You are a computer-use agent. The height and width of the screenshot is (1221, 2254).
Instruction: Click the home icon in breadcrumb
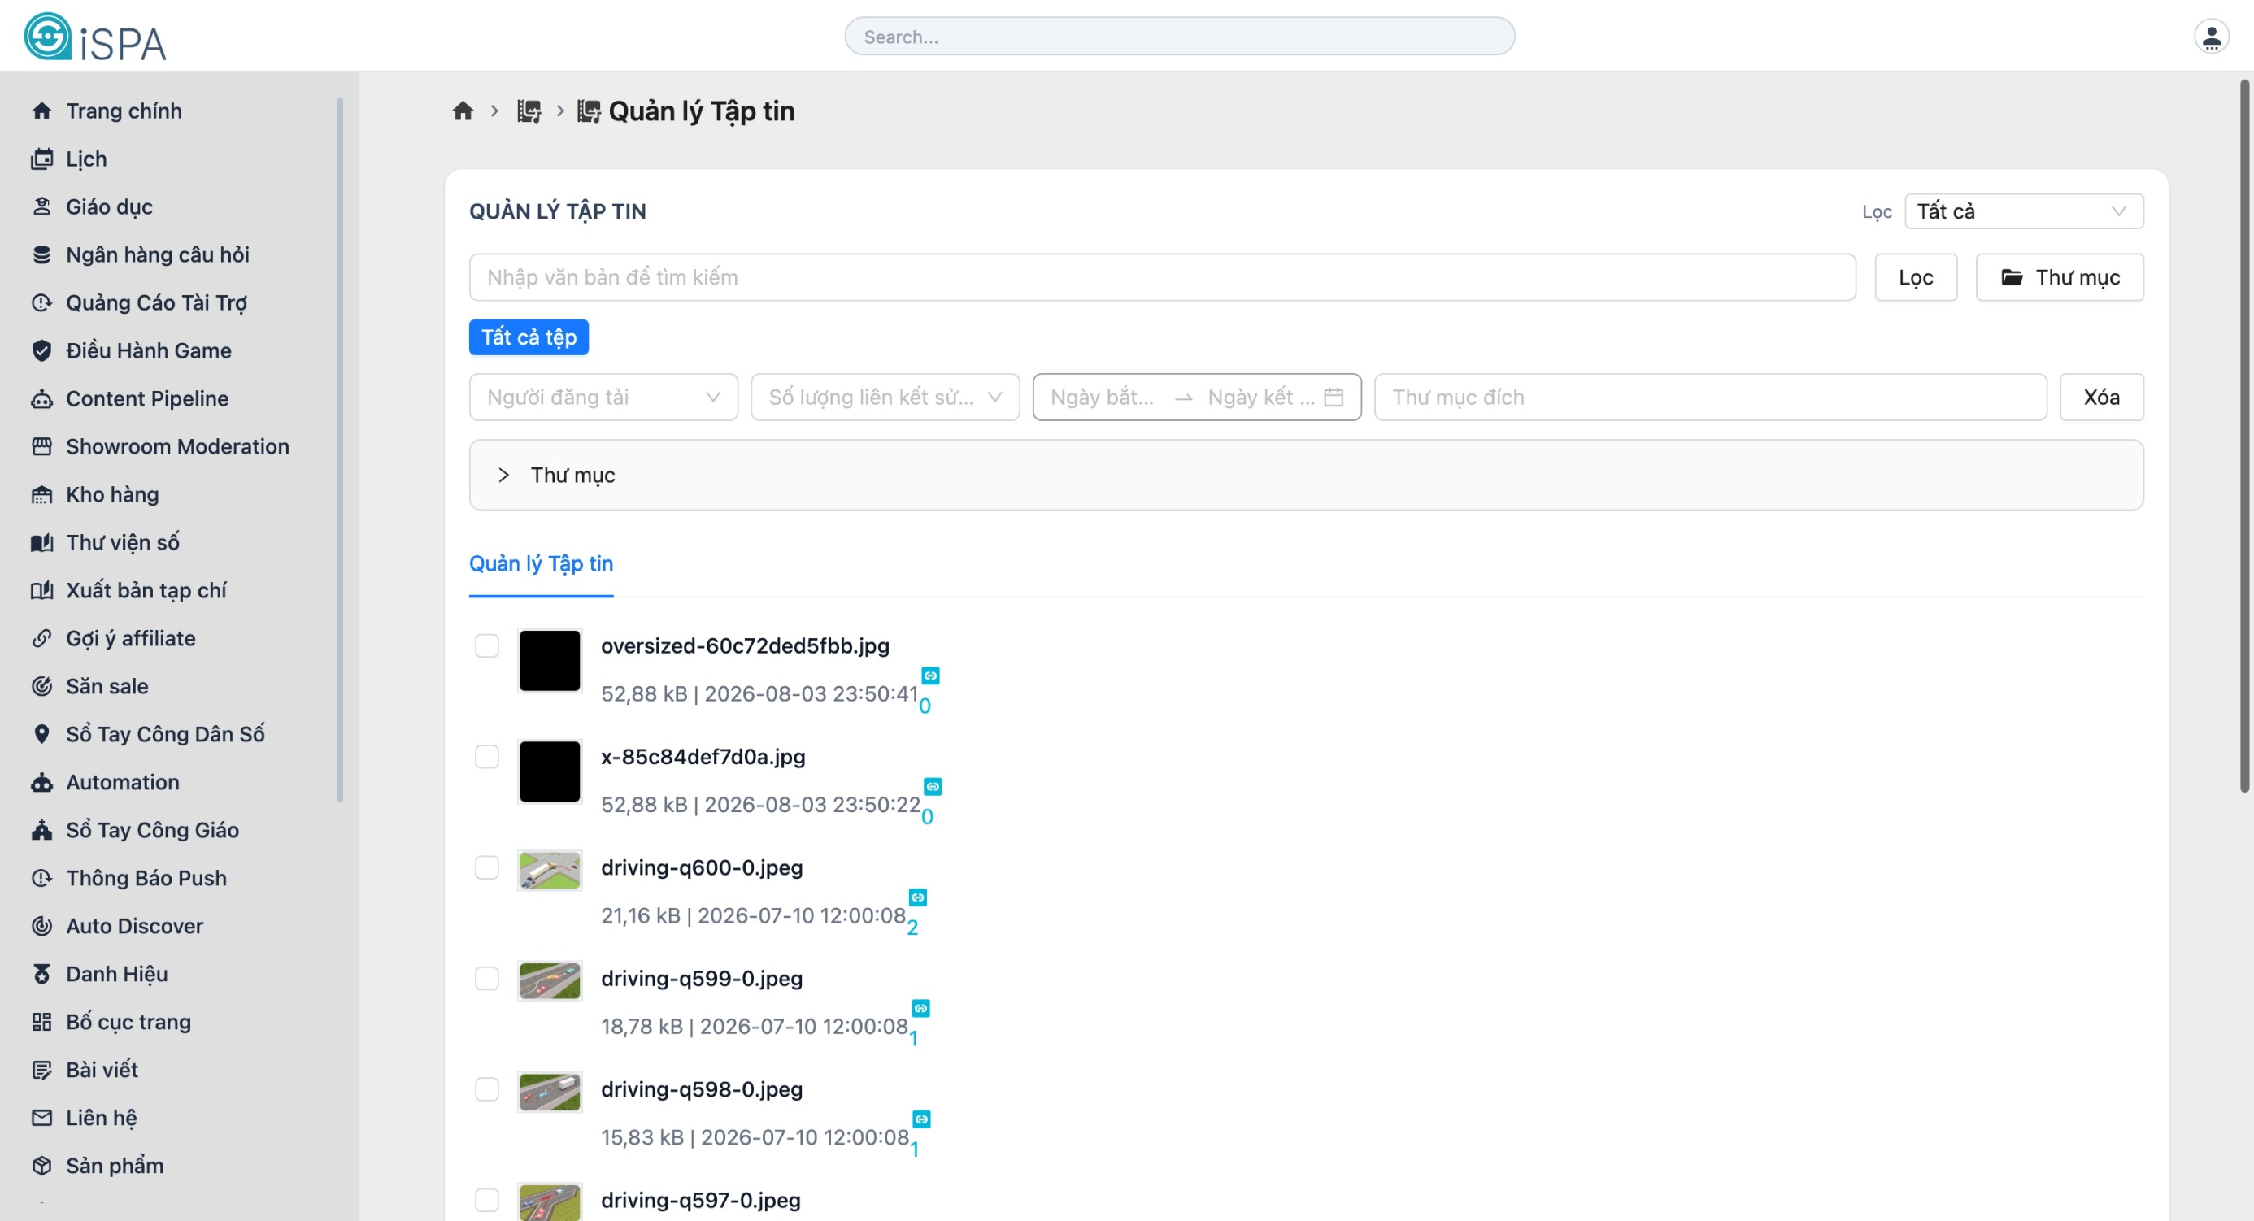click(x=463, y=111)
